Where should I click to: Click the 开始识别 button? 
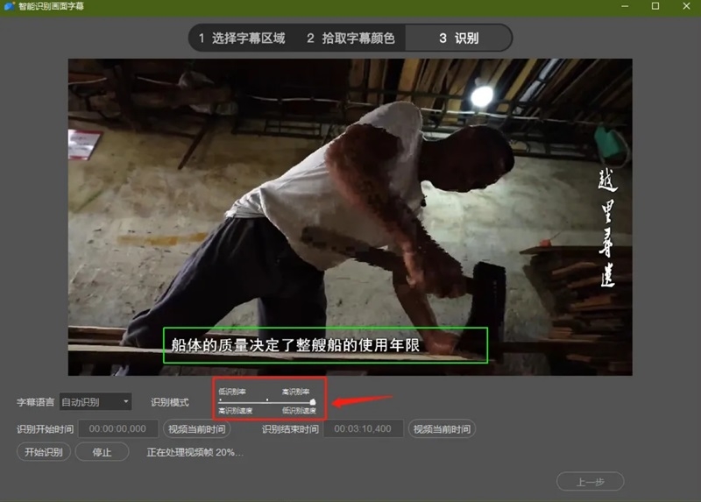pos(43,452)
